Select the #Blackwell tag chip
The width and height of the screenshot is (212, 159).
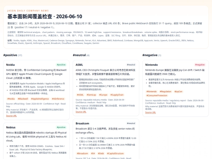23,99
